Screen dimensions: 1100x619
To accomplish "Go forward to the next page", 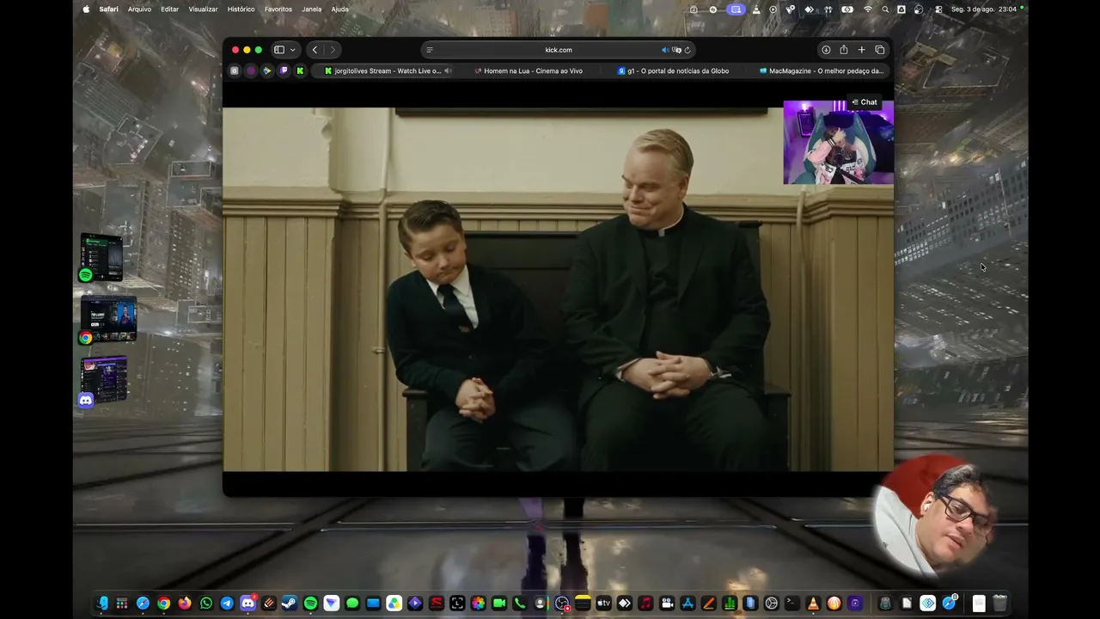I will click(x=333, y=50).
